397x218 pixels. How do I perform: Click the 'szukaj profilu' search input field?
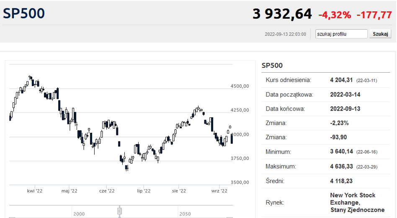pyautogui.click(x=341, y=34)
